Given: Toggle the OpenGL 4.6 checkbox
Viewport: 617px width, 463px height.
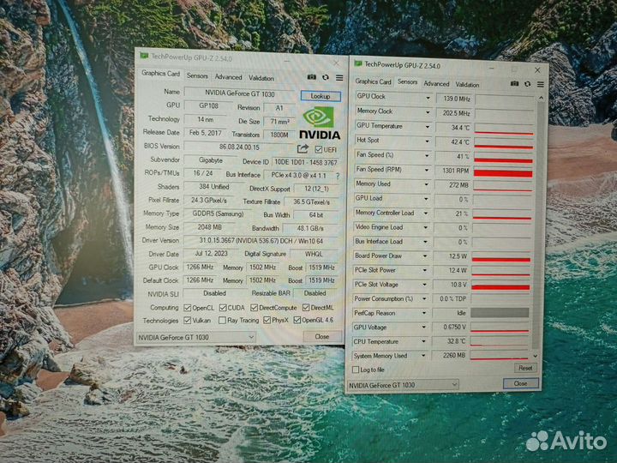Looking at the screenshot, I should click(x=297, y=320).
